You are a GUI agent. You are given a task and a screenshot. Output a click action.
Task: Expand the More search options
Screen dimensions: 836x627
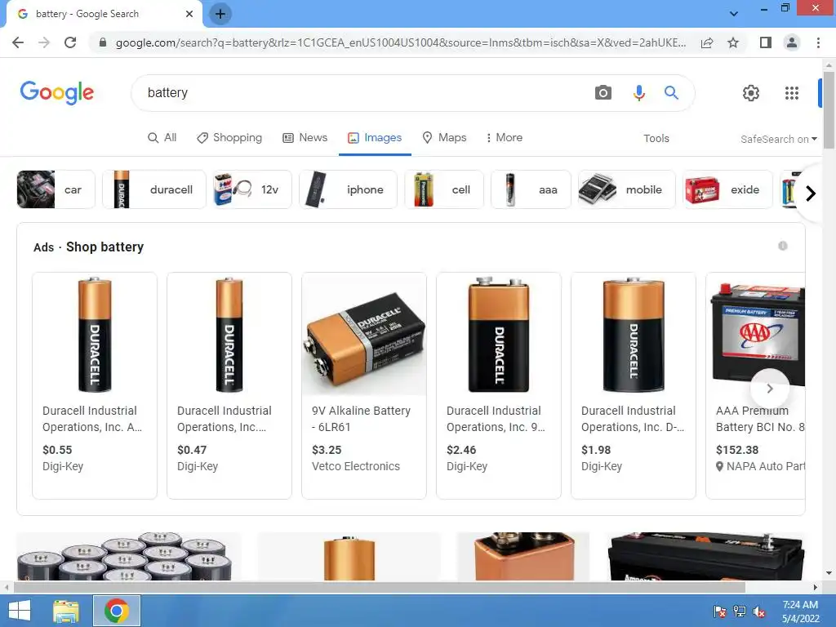pyautogui.click(x=504, y=137)
